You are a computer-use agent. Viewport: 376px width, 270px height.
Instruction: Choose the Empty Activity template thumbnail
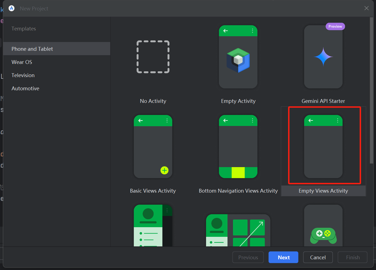[238, 57]
